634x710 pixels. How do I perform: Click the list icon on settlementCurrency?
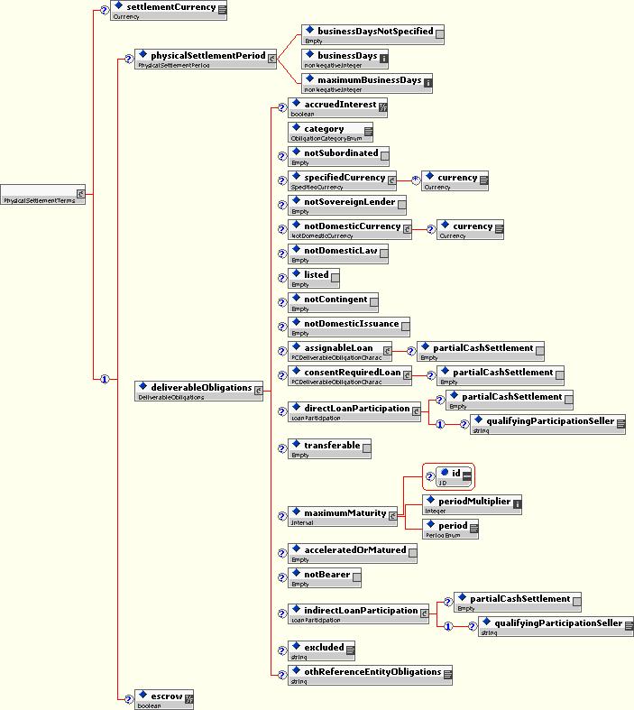pyautogui.click(x=222, y=10)
